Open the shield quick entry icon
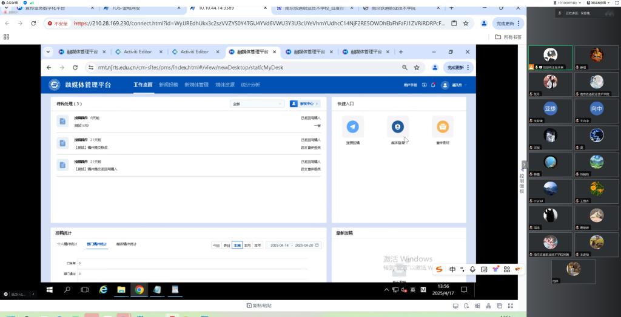 point(398,126)
